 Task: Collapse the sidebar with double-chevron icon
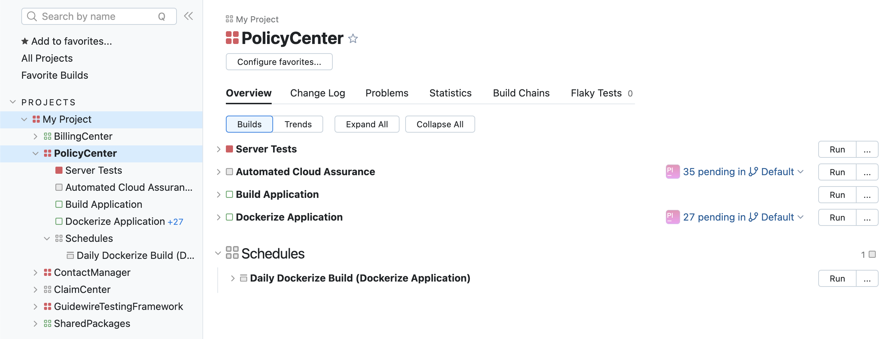(188, 16)
